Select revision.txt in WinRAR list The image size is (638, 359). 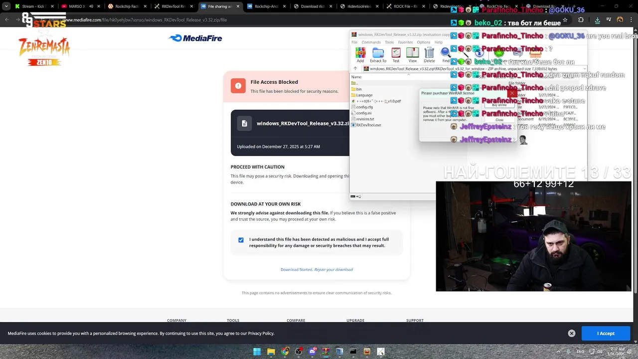coord(362,119)
